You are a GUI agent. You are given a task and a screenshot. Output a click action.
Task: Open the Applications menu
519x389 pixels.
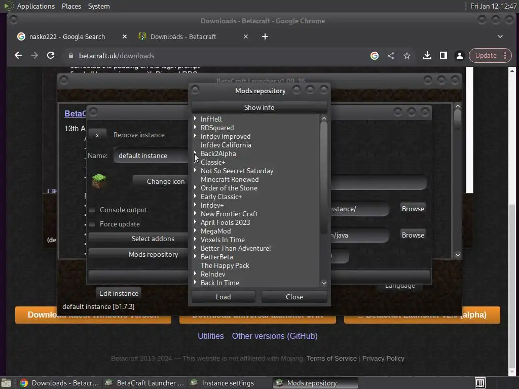[36, 6]
